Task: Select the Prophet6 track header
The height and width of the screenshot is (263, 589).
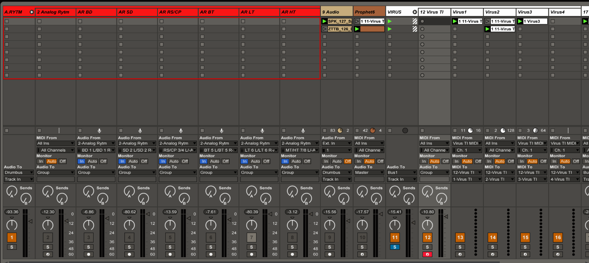Action: 368,12
